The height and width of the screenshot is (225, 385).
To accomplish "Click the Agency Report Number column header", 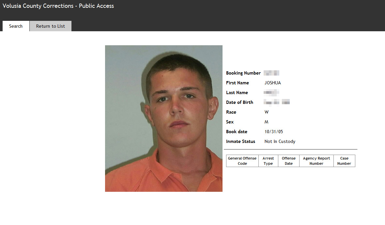I will point(316,161).
